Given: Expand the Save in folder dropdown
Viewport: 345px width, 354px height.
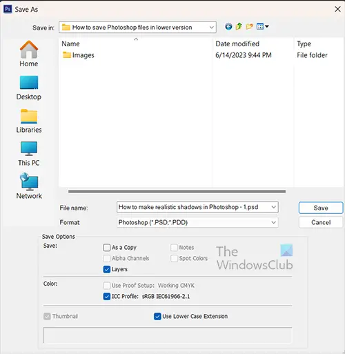Looking at the screenshot, I should pos(211,28).
